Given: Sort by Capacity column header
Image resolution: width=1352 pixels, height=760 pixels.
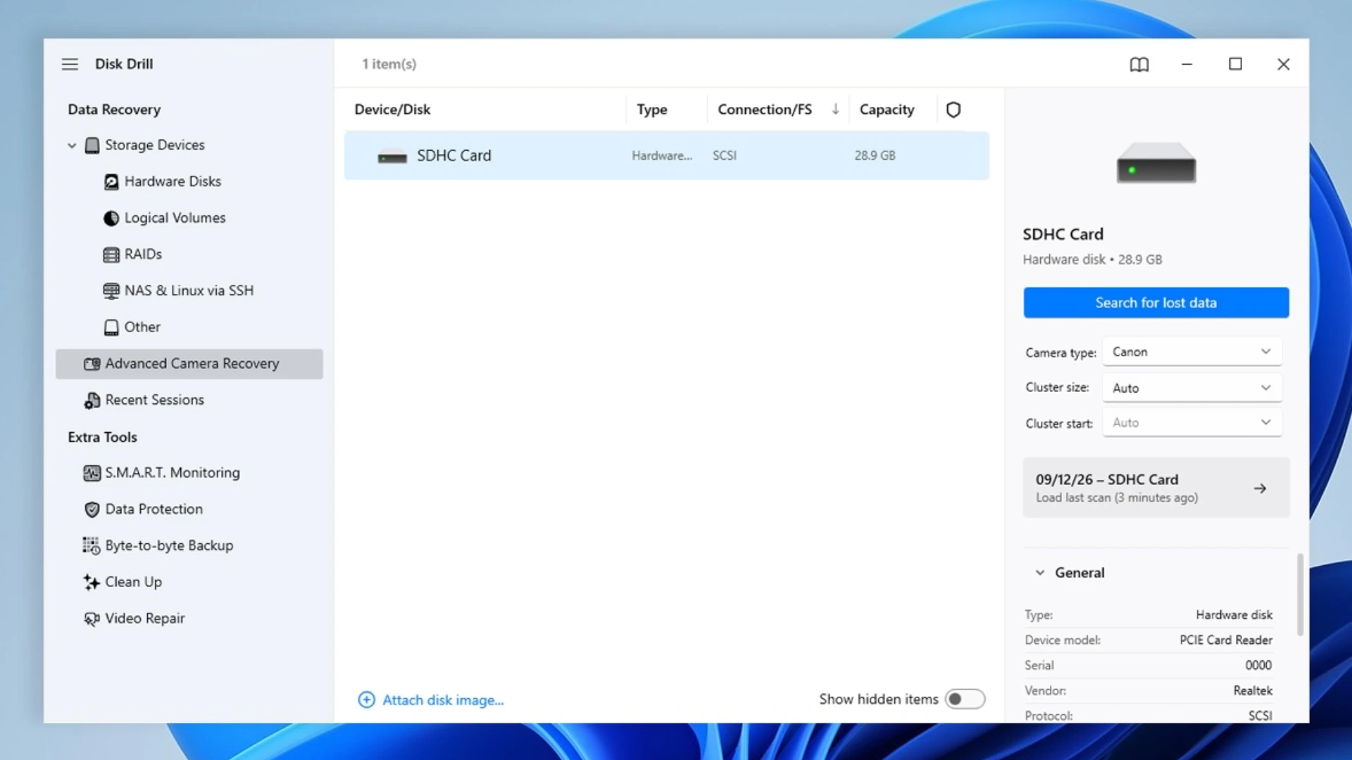Looking at the screenshot, I should coord(887,110).
